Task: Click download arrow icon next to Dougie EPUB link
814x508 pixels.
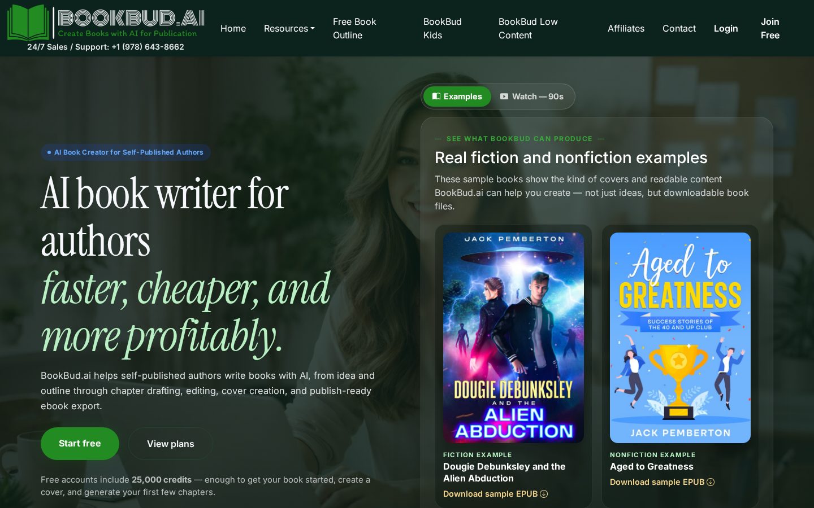Action: (544, 494)
